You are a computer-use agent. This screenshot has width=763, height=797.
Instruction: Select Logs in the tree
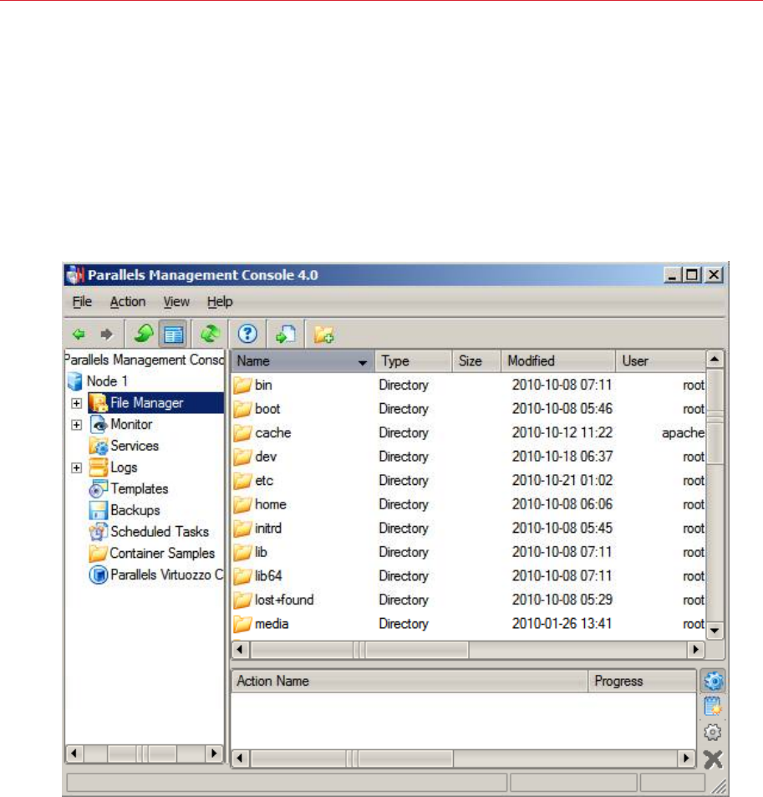(x=124, y=467)
